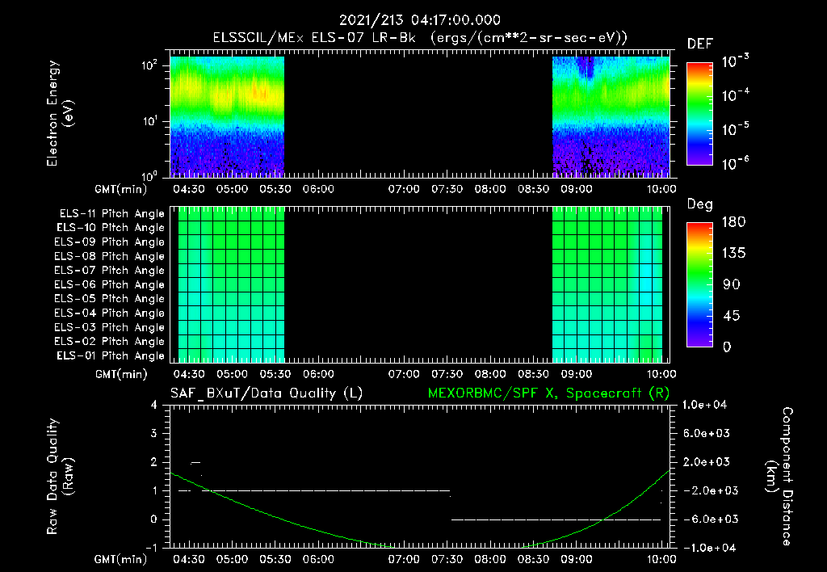The width and height of the screenshot is (827, 572).
Task: Select the ELS-11 Pitch Angle row label
Action: [111, 214]
